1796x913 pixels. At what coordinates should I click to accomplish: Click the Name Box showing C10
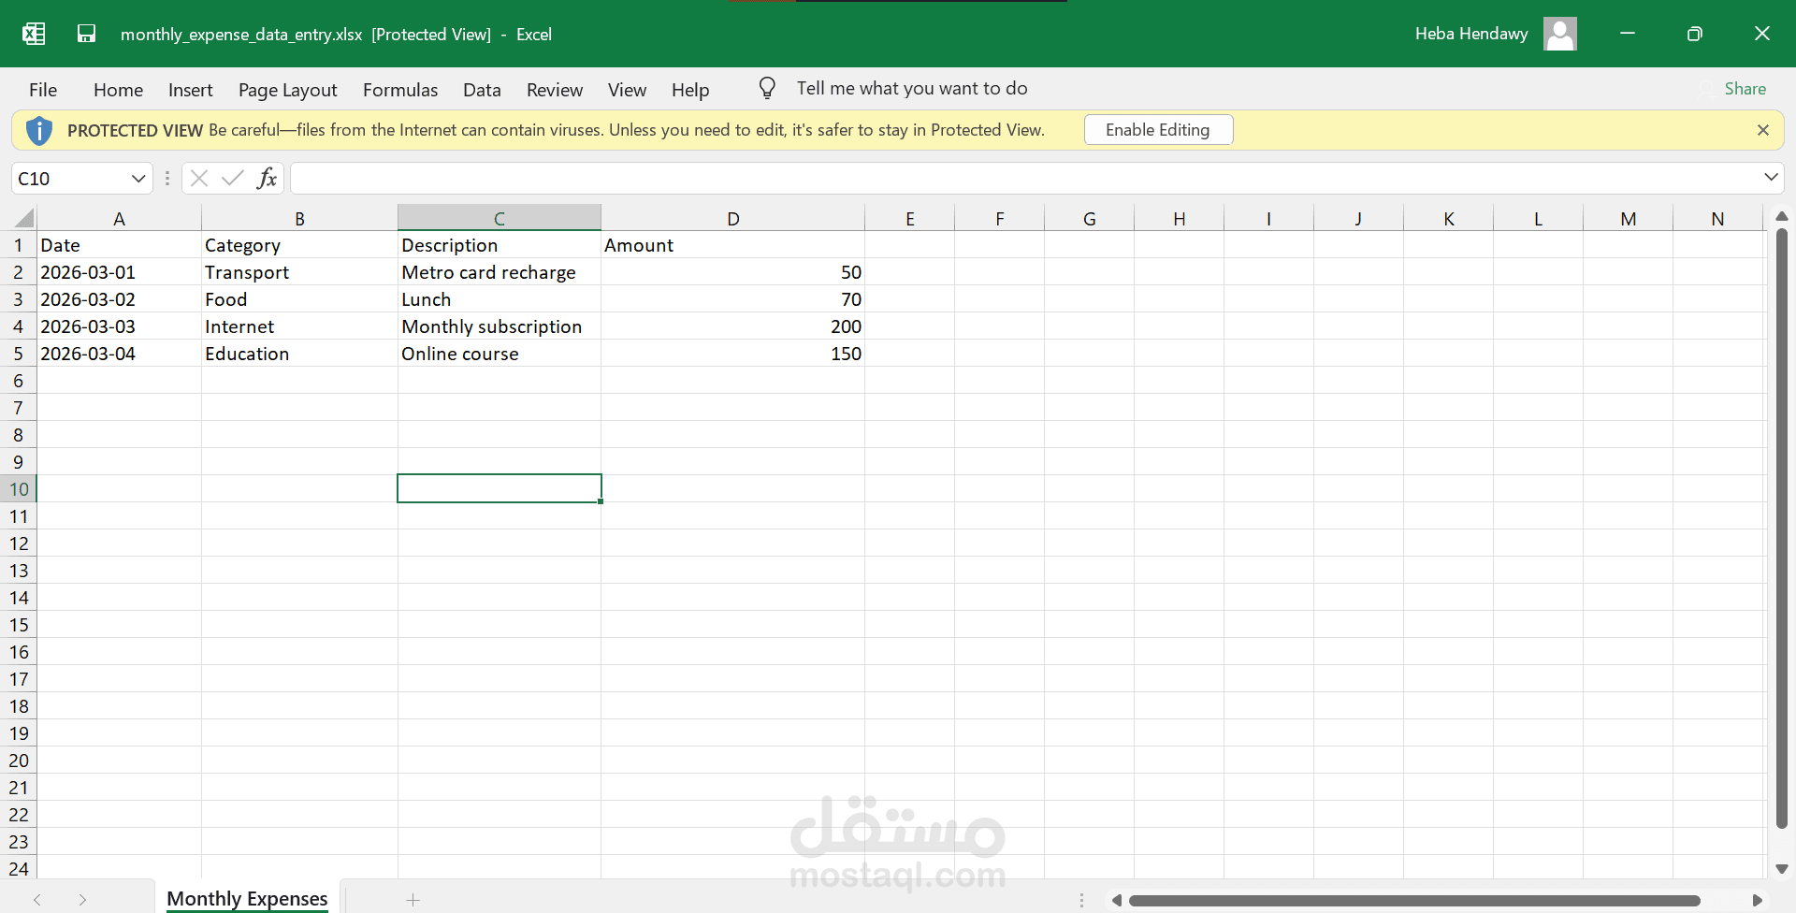(69, 178)
